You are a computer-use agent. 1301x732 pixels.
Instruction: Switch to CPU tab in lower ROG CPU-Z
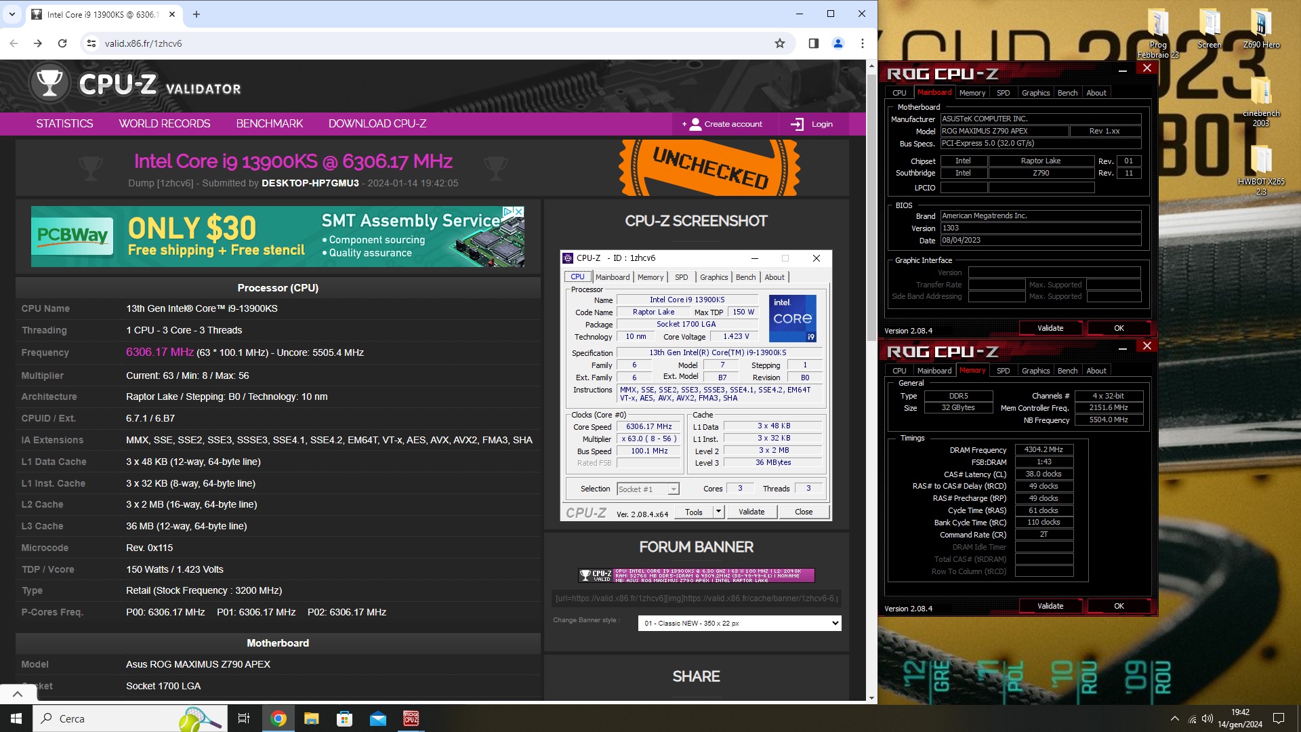(x=899, y=371)
